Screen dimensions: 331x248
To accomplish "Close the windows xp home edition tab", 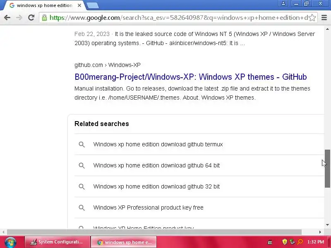I will (x=79, y=5).
